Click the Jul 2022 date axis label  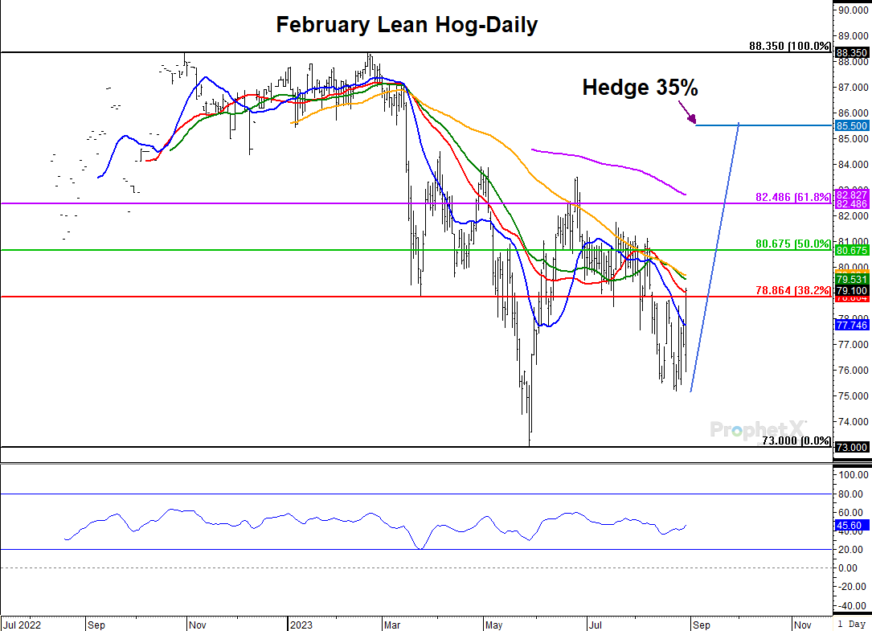(x=22, y=625)
